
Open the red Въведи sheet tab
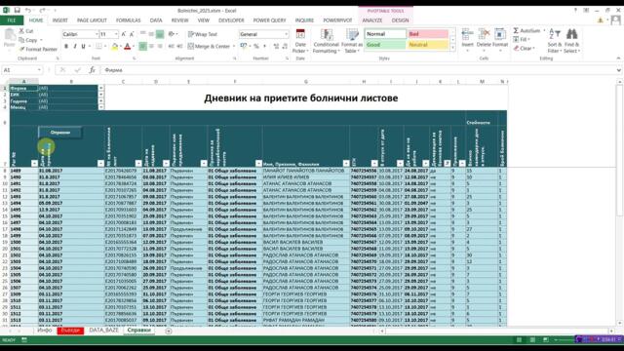click(x=70, y=331)
